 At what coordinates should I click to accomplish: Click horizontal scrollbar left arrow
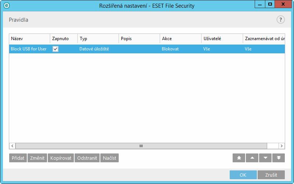(12, 146)
